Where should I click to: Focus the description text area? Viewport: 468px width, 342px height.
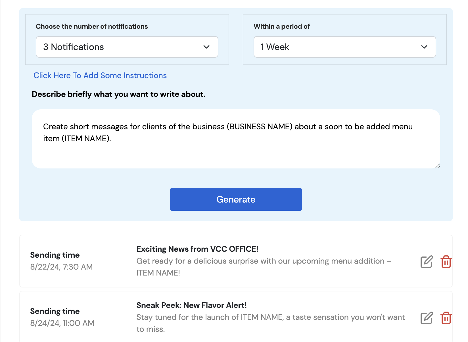[x=236, y=139]
